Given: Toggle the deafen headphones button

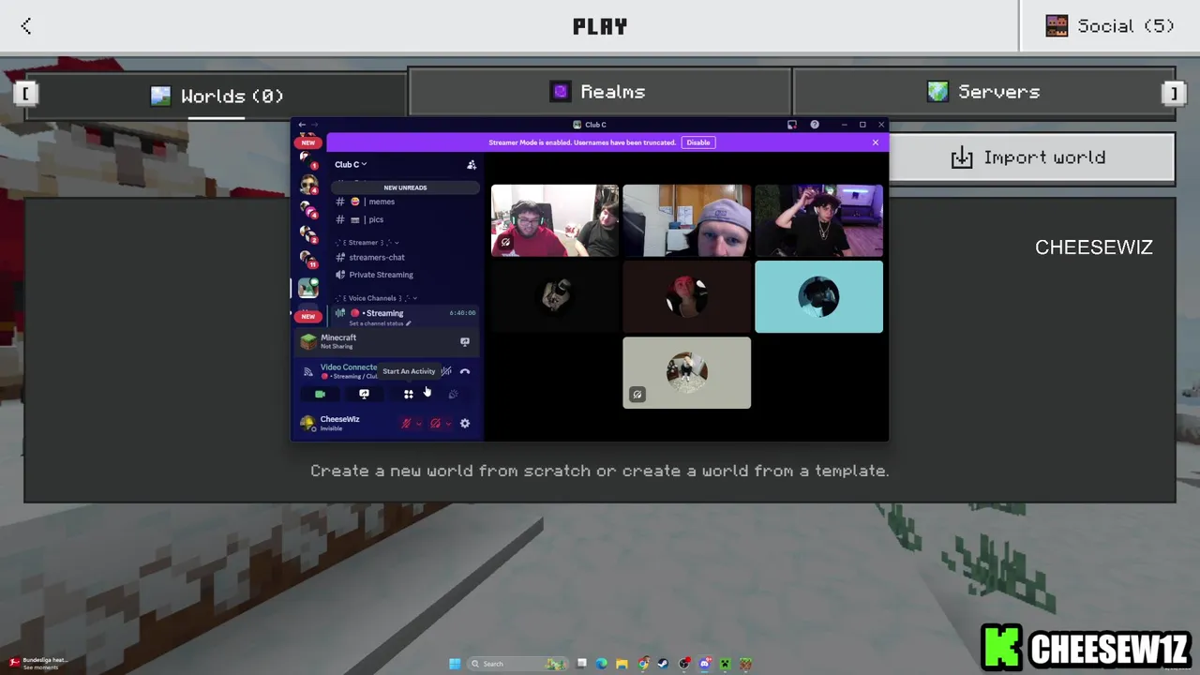Looking at the screenshot, I should 435,424.
